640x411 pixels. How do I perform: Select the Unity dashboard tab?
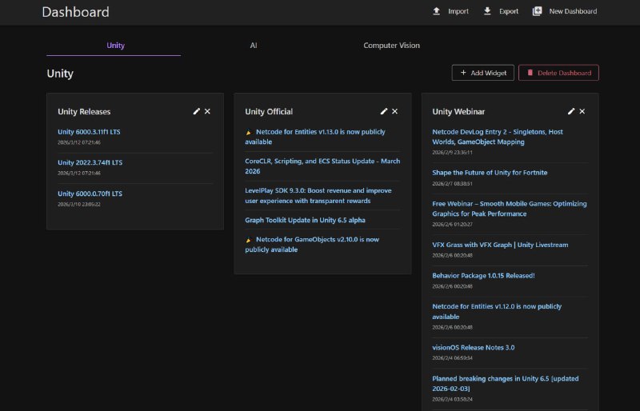tap(116, 46)
